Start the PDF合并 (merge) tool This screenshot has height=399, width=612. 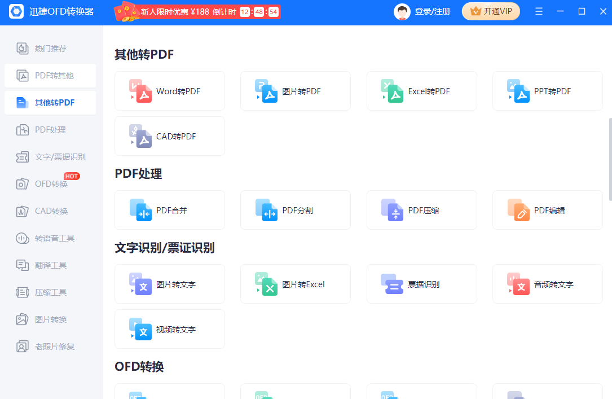pos(169,210)
